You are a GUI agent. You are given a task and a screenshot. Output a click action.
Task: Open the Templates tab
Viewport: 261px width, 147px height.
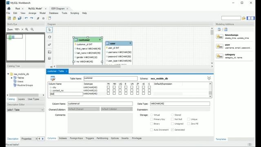[221, 139]
